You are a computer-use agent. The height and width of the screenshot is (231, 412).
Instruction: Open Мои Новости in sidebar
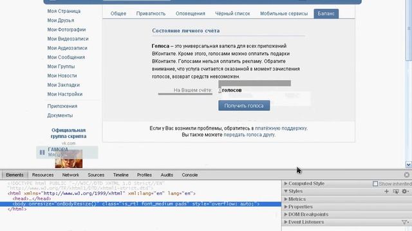pos(62,76)
